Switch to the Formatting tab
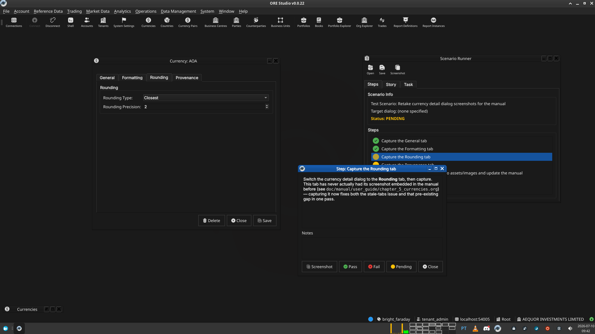This screenshot has height=334, width=595. click(x=132, y=78)
